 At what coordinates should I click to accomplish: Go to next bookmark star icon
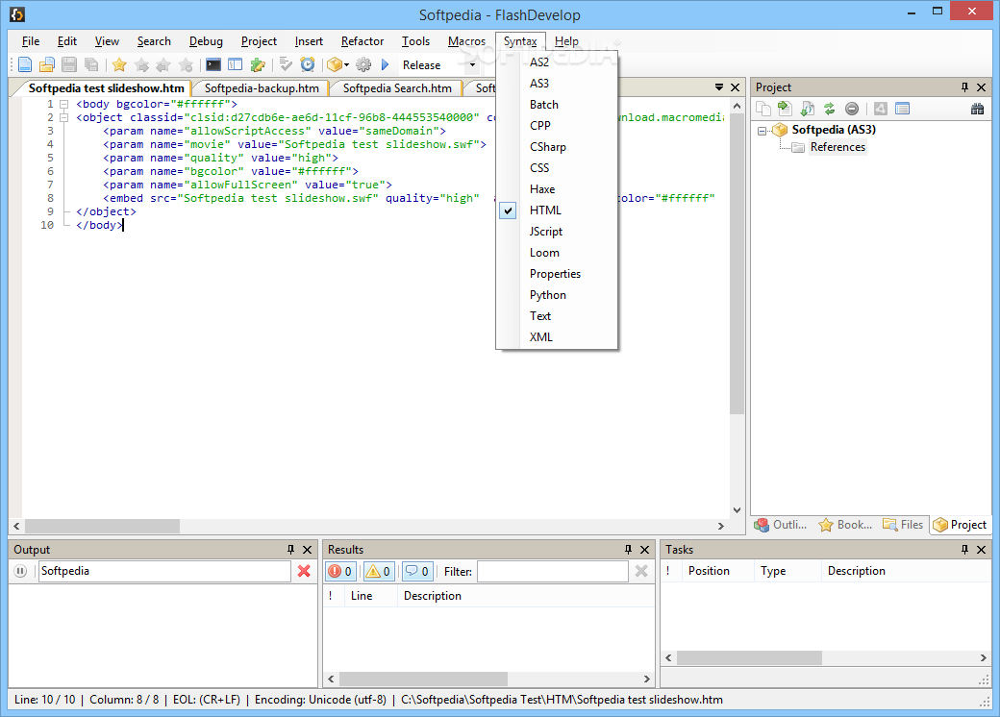[x=141, y=64]
